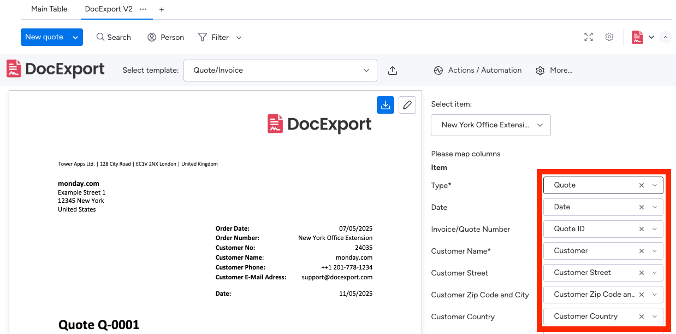This screenshot has width=676, height=334.
Task: Download the document with the blue download icon
Action: click(386, 105)
